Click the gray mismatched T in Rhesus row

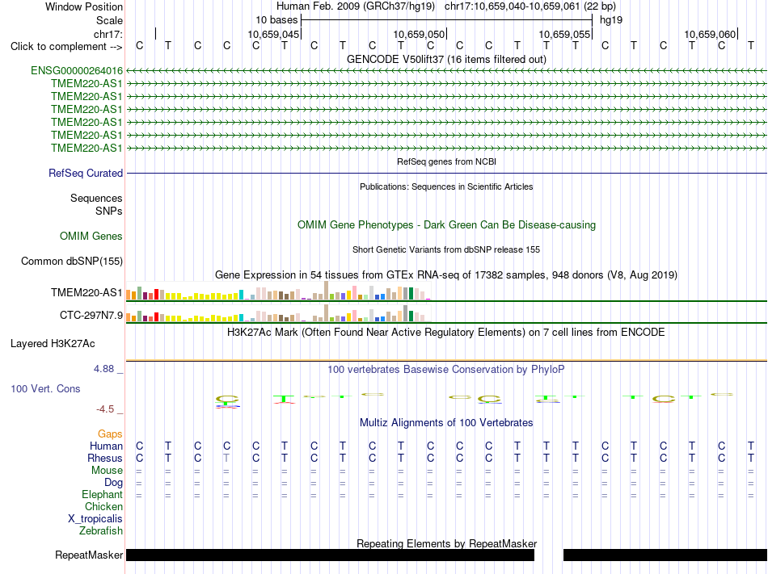[x=226, y=458]
